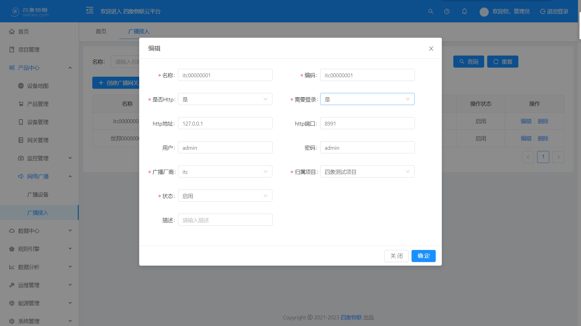Click the user avatar in top bar
Image resolution: width=581 pixels, height=326 pixels.
[x=484, y=12]
